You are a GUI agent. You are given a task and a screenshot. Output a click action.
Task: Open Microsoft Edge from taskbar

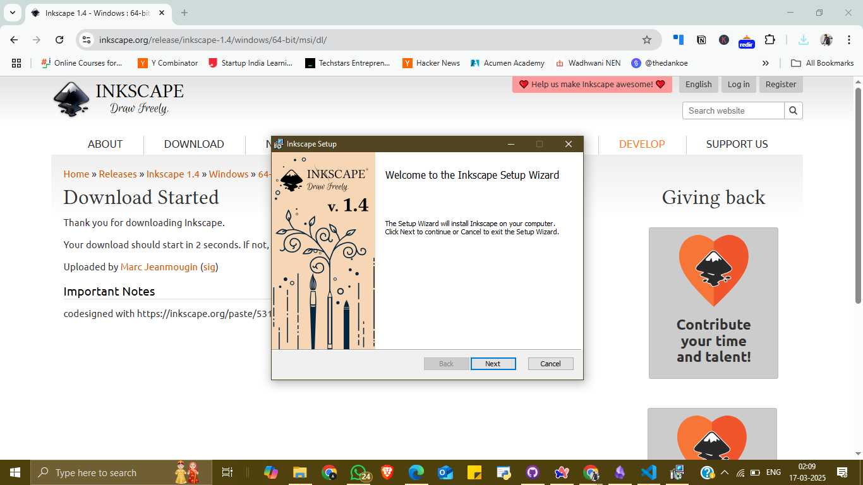(416, 472)
